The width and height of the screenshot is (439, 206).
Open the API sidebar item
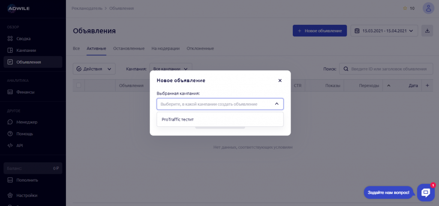20,145
